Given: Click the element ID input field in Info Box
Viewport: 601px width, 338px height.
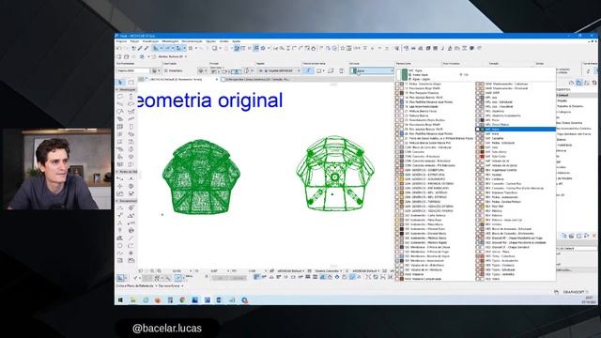Looking at the screenshot, I should [133, 71].
